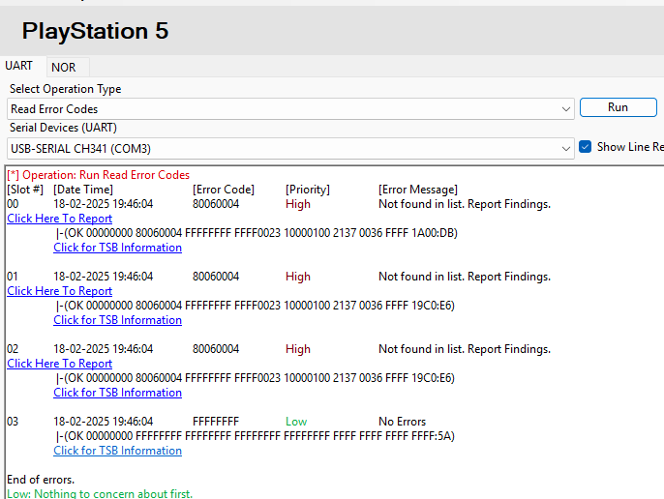Select the error code 80060004 in slot 00
Screen dimensions: 664x499
click(x=216, y=204)
